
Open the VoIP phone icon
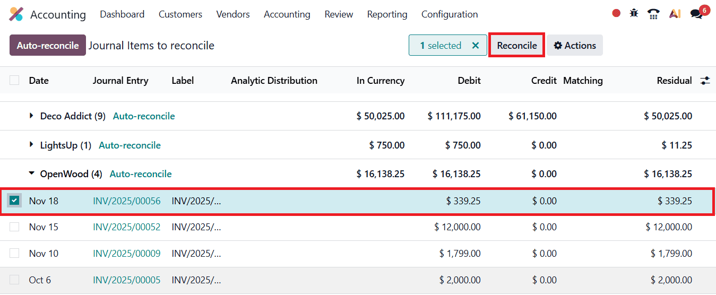tap(653, 14)
